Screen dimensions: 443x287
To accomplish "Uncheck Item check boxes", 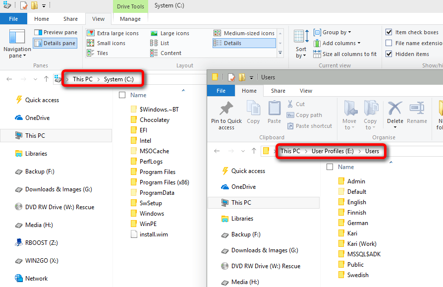I will point(389,32).
